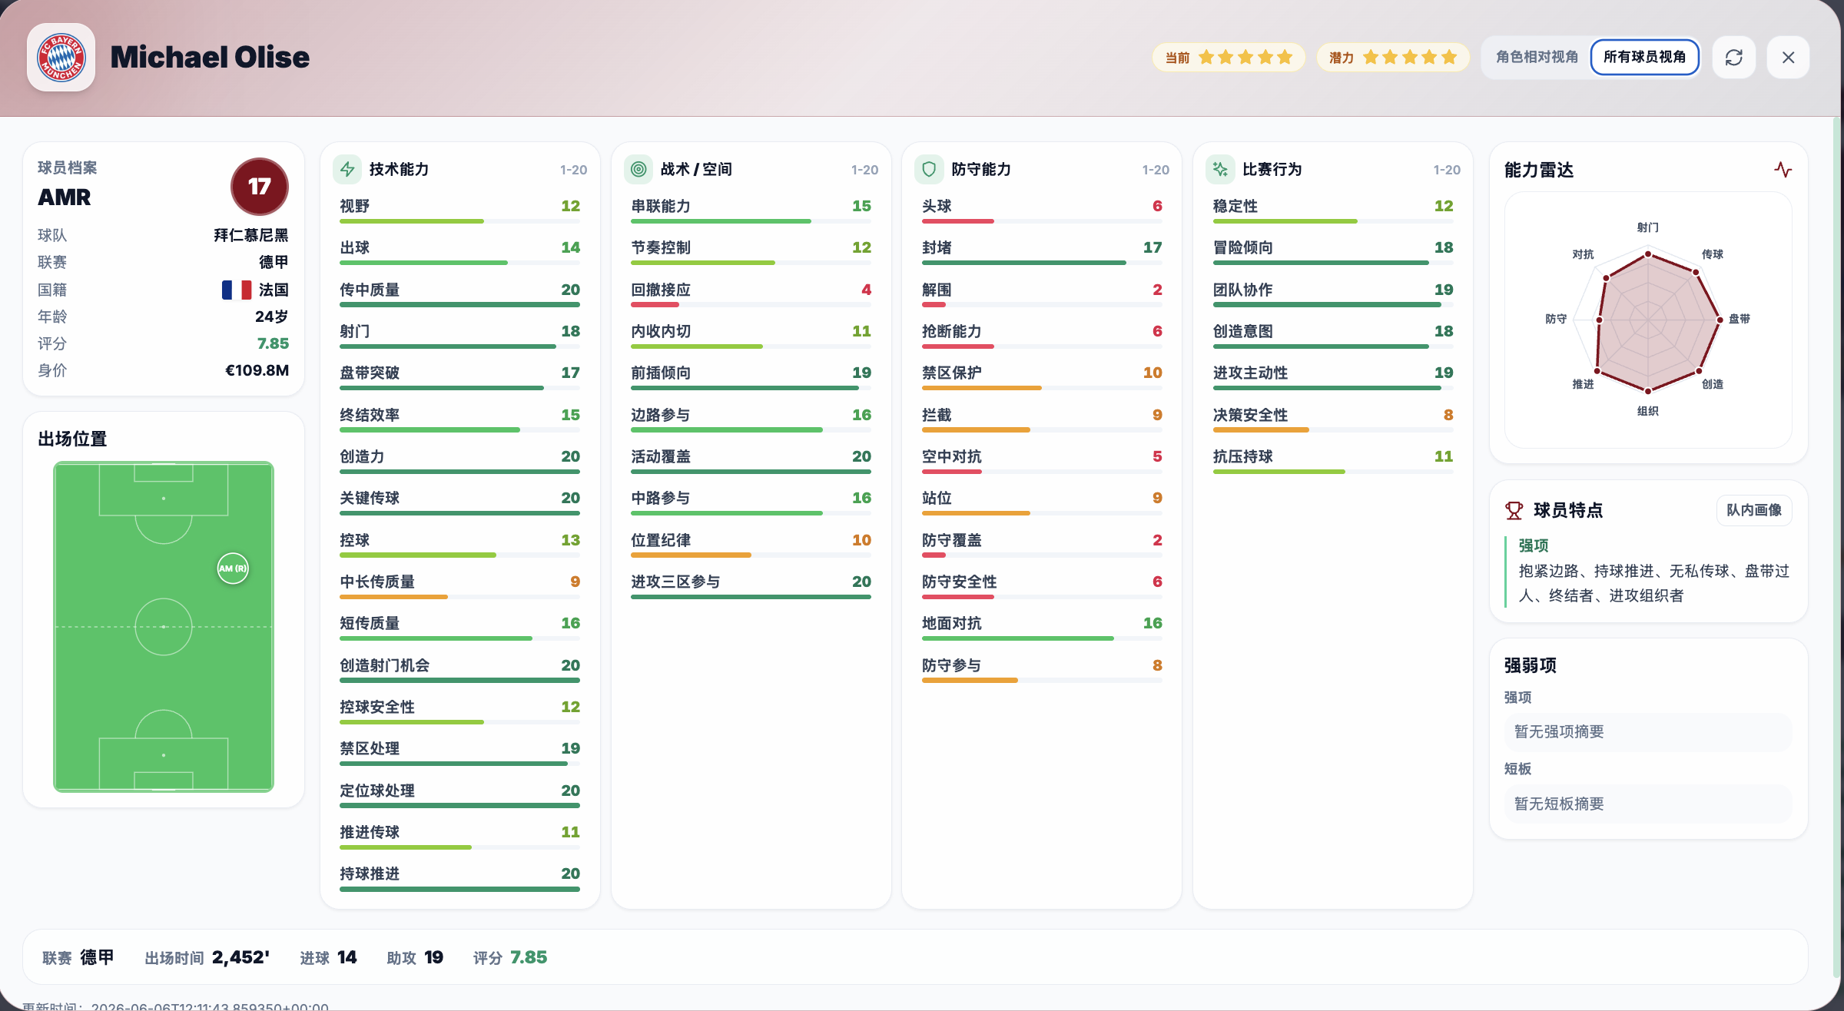
Task: Click the 进攻三区参与 attribute label
Action: point(676,582)
